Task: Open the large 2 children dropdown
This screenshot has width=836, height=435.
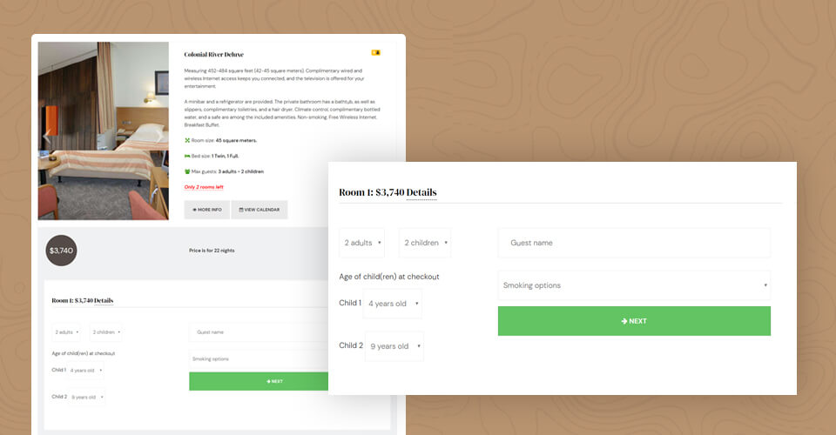Action: (x=426, y=243)
